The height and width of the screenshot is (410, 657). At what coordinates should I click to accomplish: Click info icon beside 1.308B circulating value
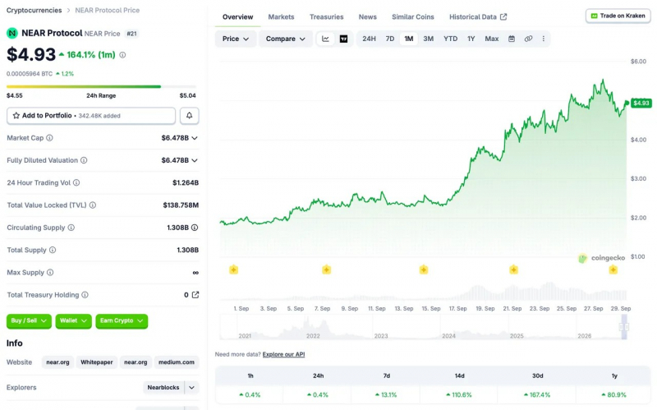pyautogui.click(x=195, y=228)
